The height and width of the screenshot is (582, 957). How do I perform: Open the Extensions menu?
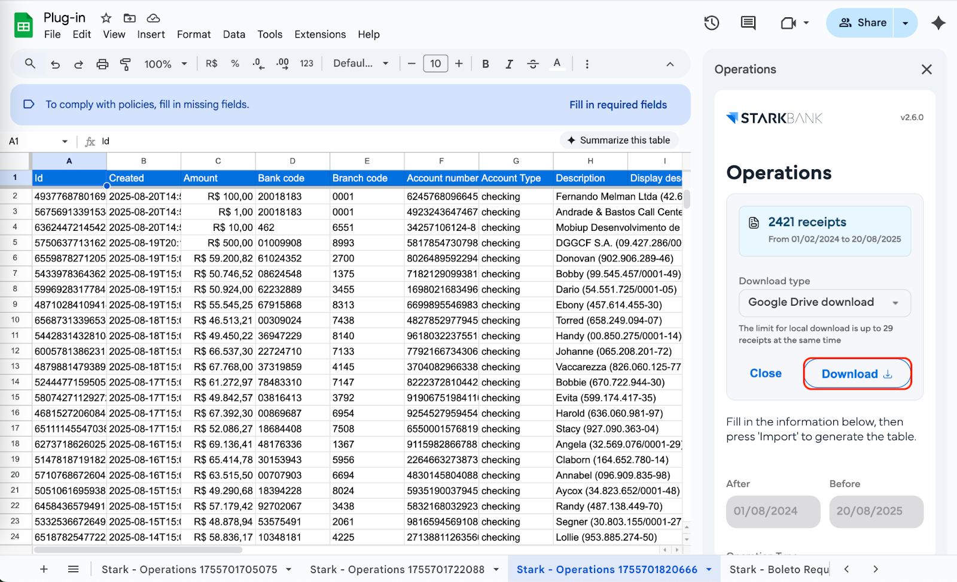point(320,35)
